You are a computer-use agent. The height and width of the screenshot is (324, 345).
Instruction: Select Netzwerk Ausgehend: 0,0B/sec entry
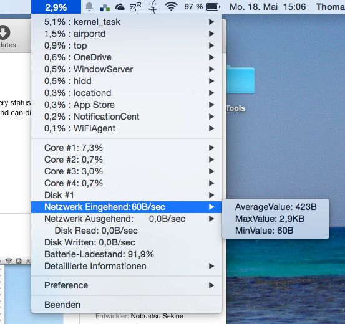coord(127,219)
